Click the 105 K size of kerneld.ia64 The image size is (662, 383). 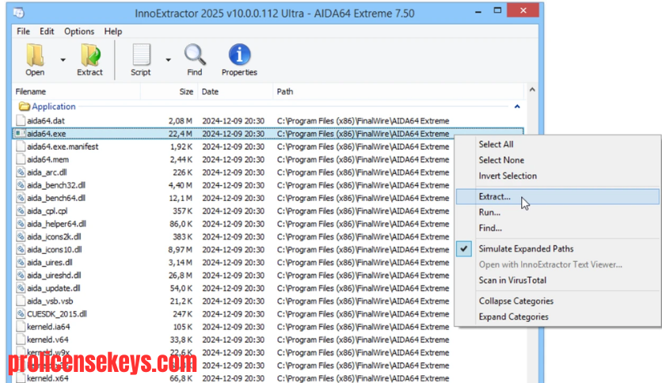pyautogui.click(x=182, y=327)
